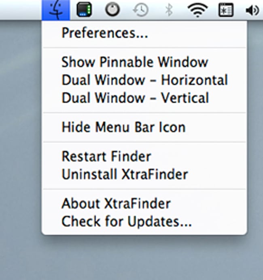Select Show Pinnable Window
Screen dimensions: 263x280
[134, 63]
